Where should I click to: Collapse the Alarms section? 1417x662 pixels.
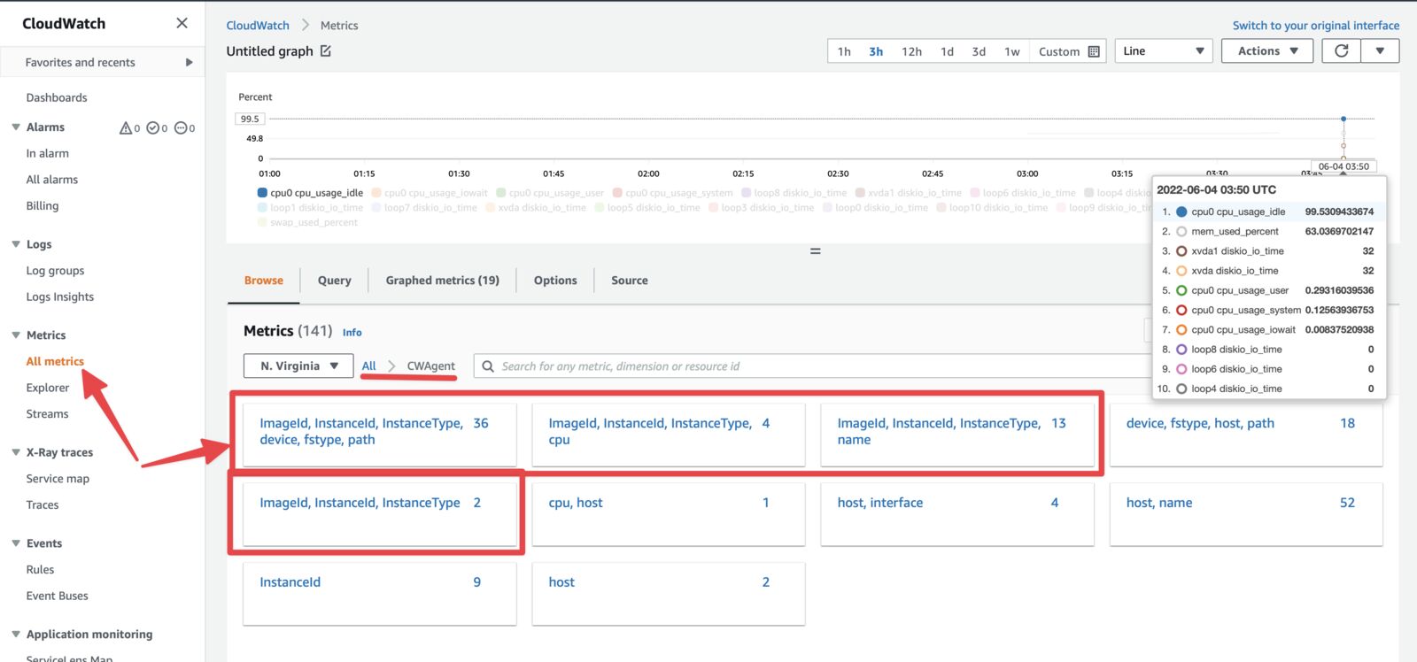[16, 127]
